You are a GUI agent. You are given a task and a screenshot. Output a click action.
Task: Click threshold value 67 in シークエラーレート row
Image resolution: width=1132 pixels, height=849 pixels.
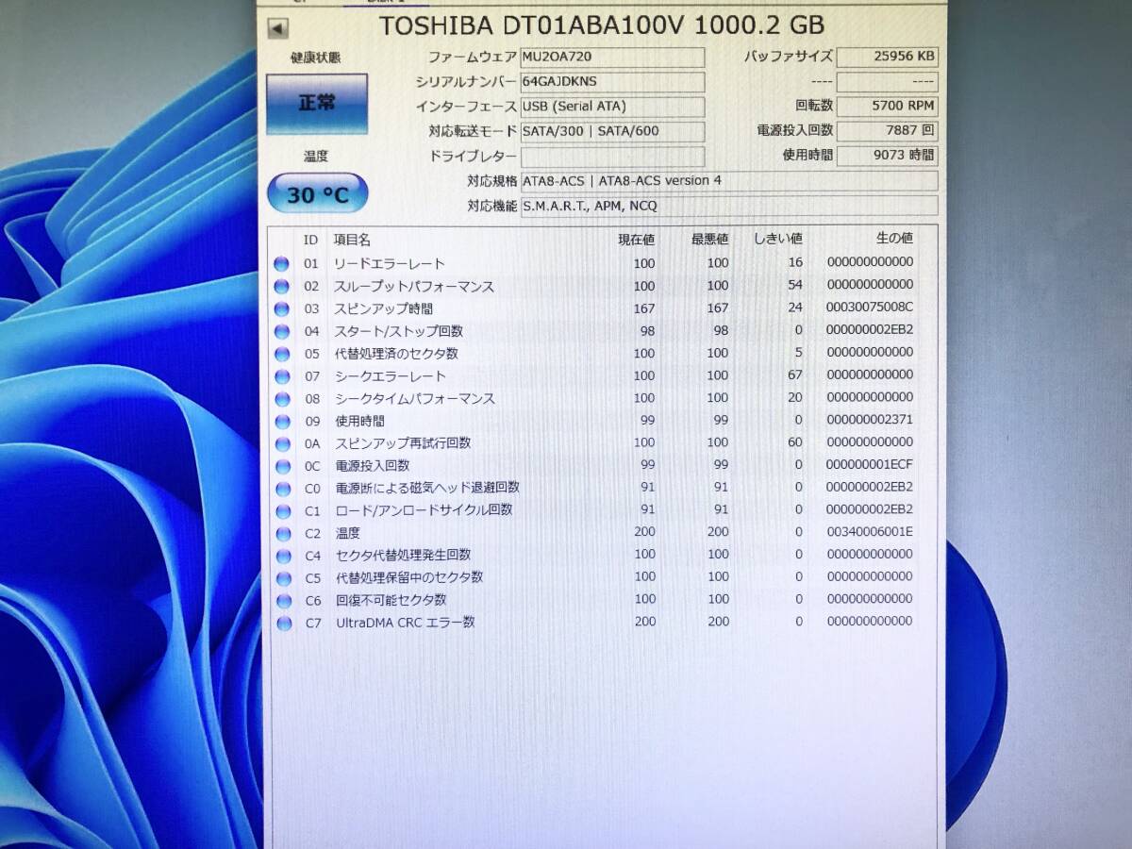pos(795,375)
